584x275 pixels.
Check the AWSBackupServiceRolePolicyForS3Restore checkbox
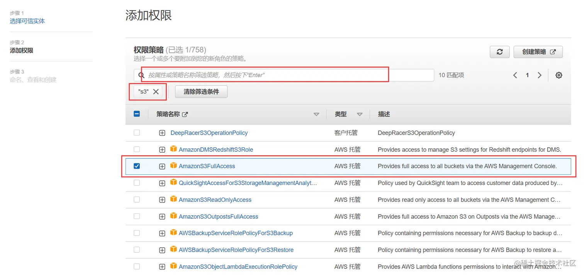pyautogui.click(x=137, y=250)
